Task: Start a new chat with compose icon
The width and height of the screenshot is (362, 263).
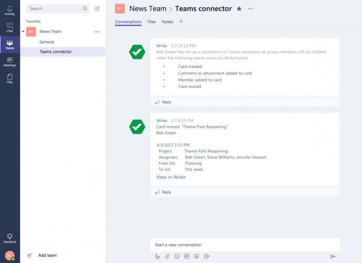Action: [x=97, y=8]
